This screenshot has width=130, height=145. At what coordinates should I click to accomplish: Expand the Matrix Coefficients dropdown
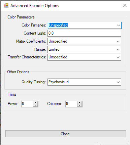pos(85,41)
